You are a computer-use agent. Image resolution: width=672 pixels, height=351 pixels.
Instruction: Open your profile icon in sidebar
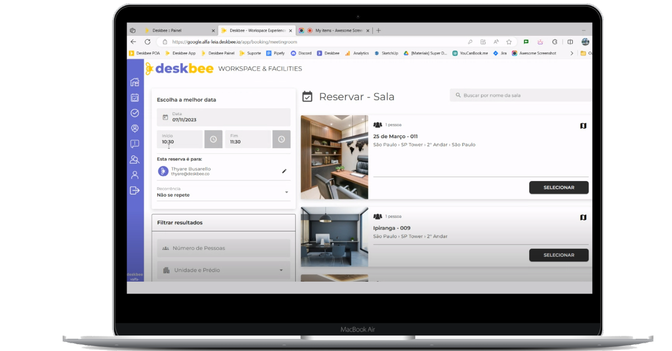(134, 174)
